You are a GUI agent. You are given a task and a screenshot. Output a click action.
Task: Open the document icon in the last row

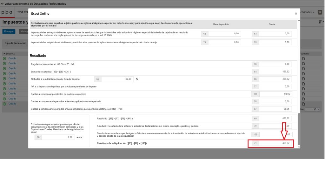(303, 104)
